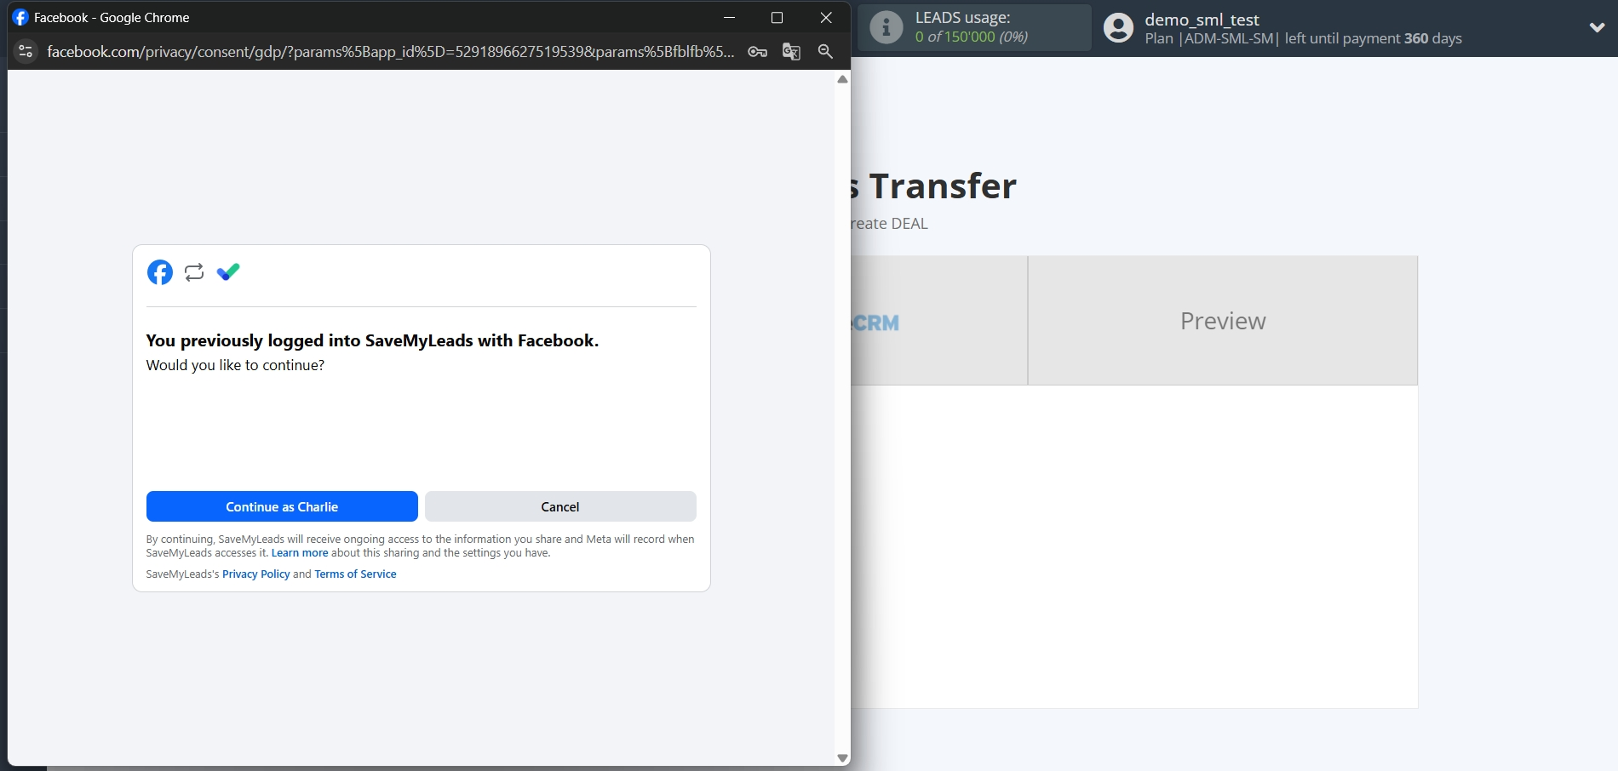Open the Terms of Service link

click(x=355, y=574)
